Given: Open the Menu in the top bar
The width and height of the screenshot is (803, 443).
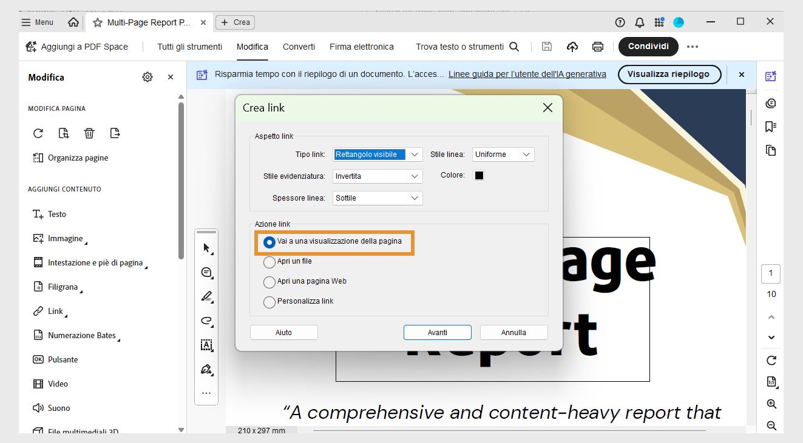Looking at the screenshot, I should 36,22.
